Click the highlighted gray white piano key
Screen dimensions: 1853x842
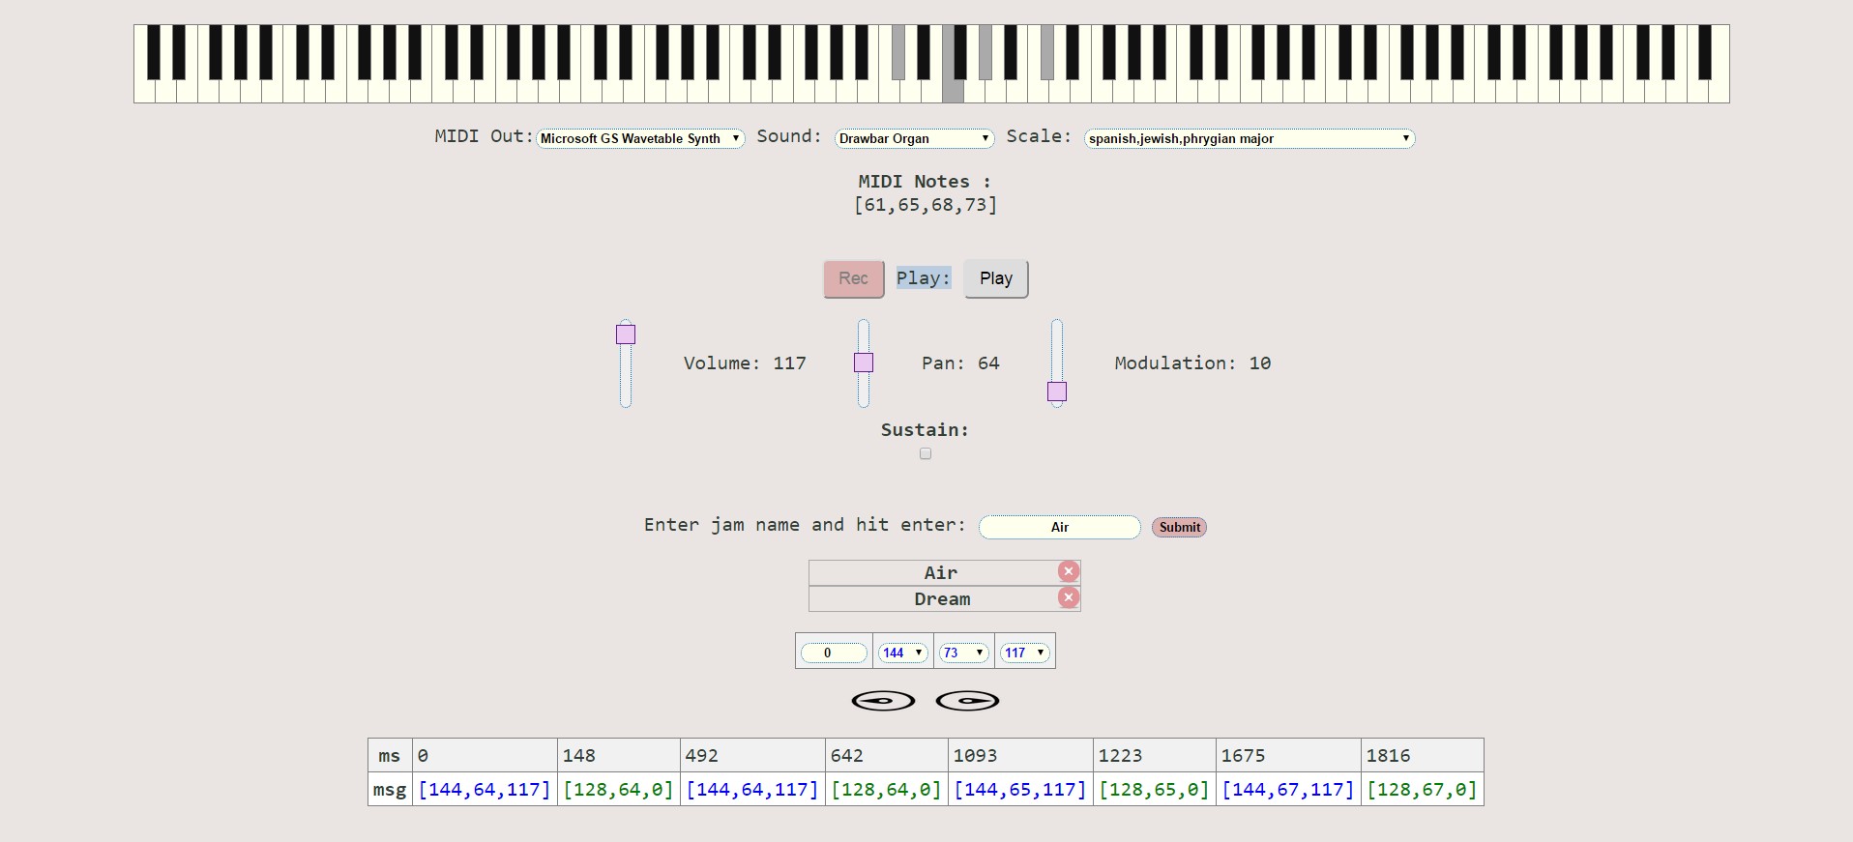click(953, 91)
